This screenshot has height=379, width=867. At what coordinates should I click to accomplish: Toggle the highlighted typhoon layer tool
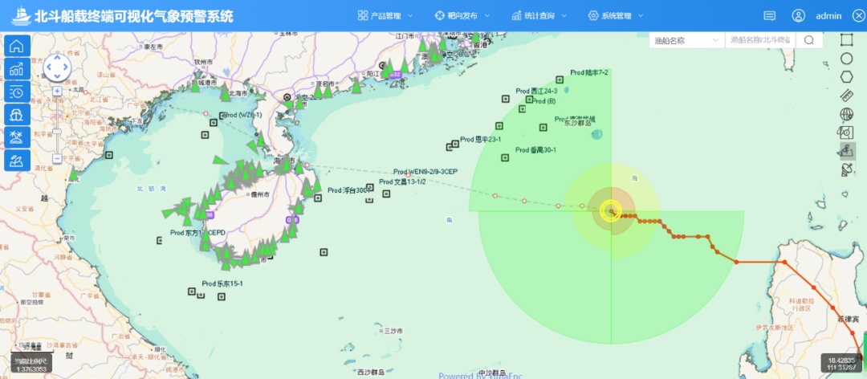(847, 151)
